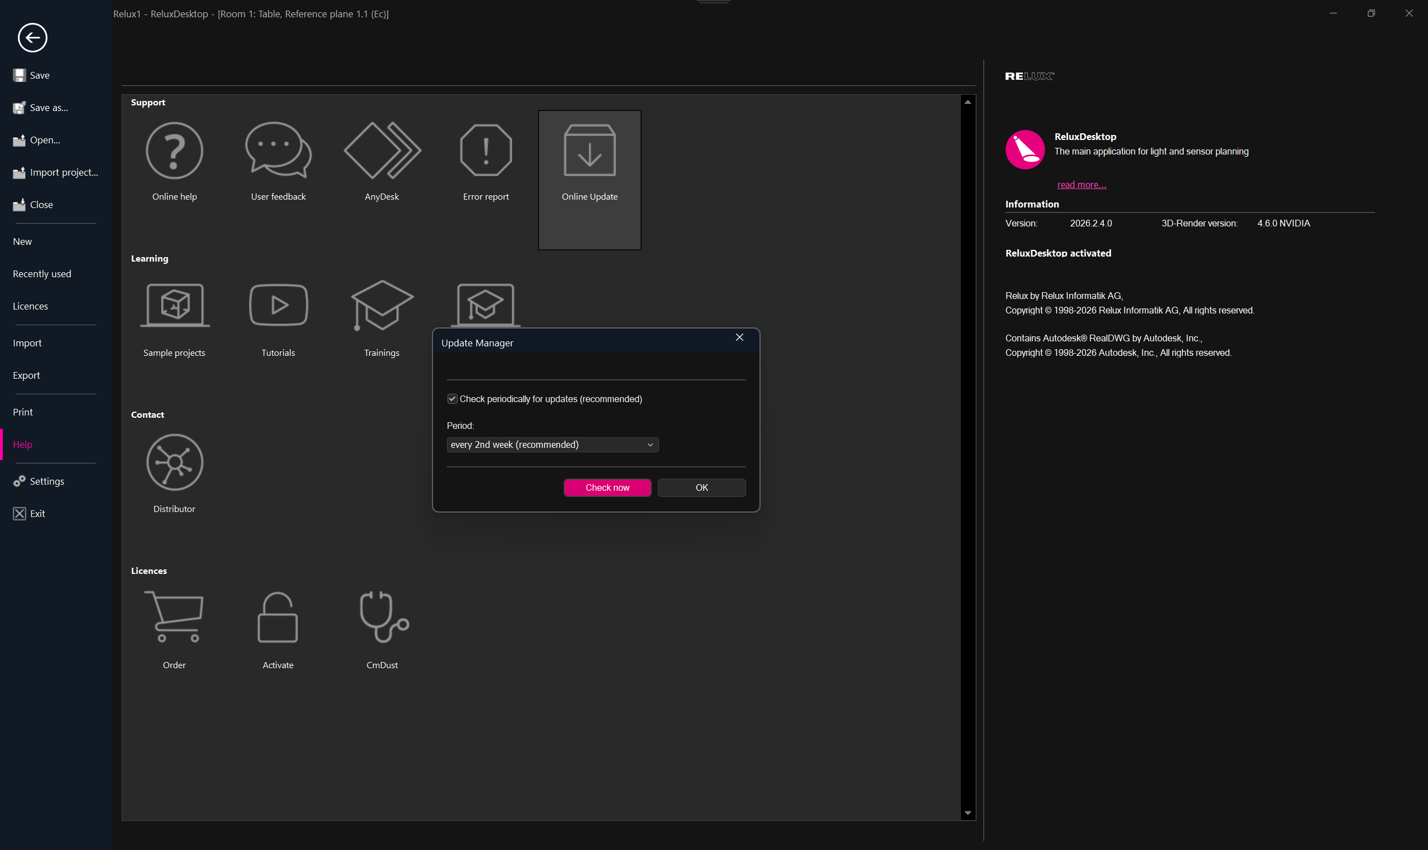Open the Trainings icon
Viewport: 1428px width, 850px height.
[382, 305]
